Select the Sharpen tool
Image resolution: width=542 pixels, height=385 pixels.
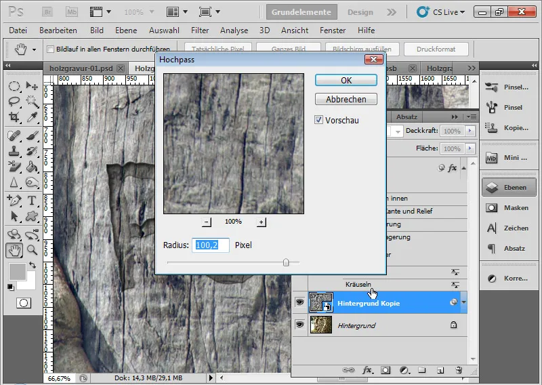point(14,182)
